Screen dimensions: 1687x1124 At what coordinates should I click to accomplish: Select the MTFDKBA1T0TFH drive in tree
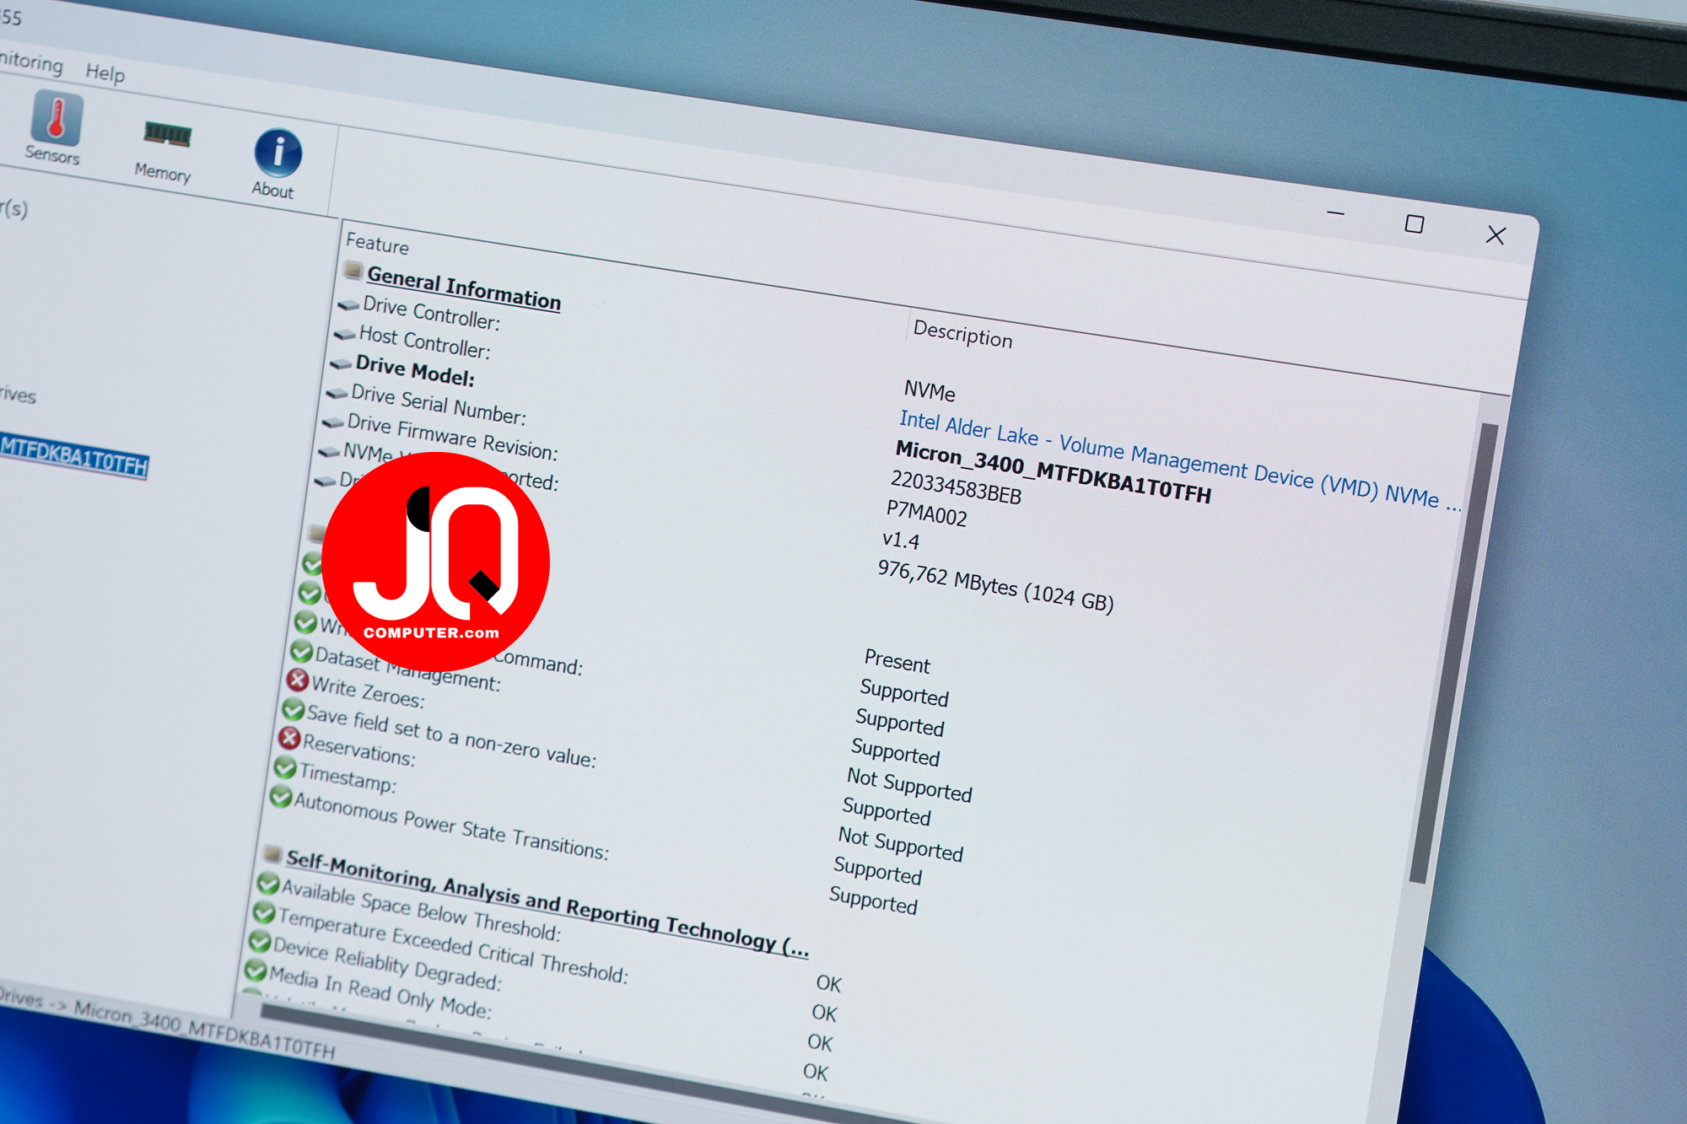click(x=74, y=457)
